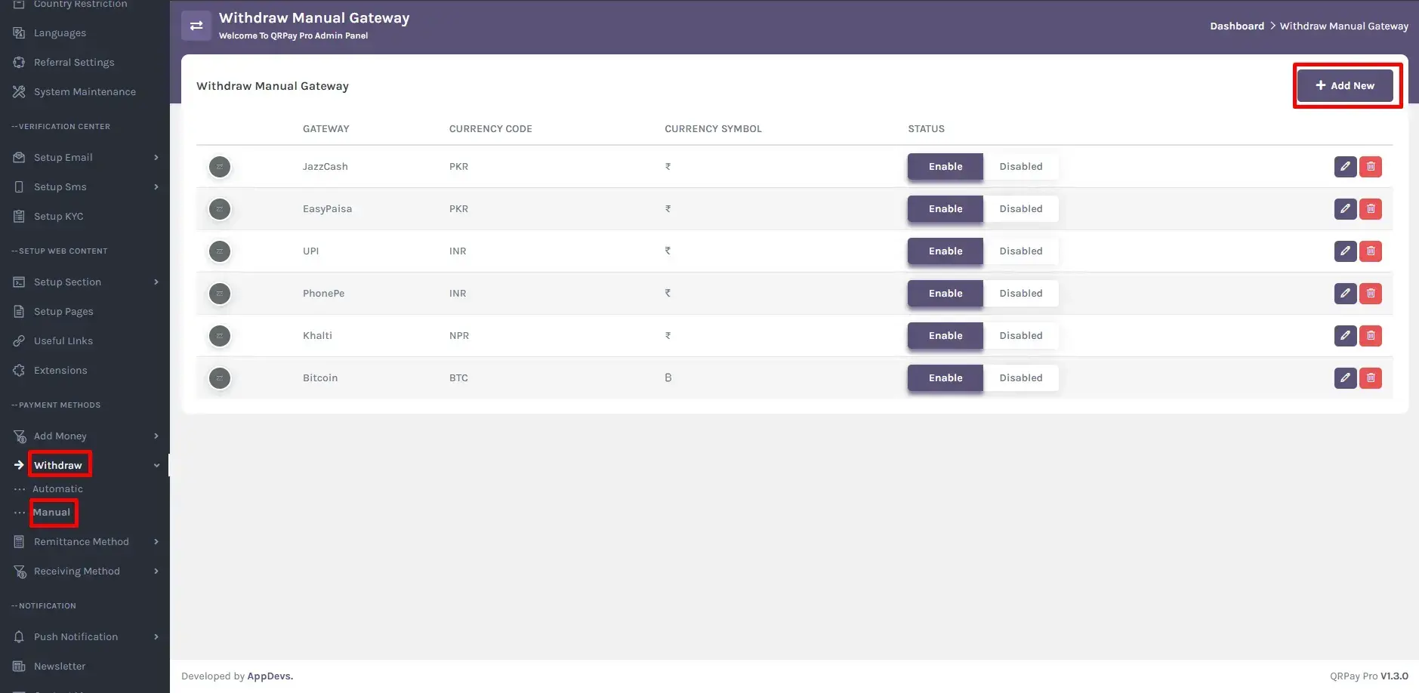Open System Maintenance in sidebar

tap(85, 91)
